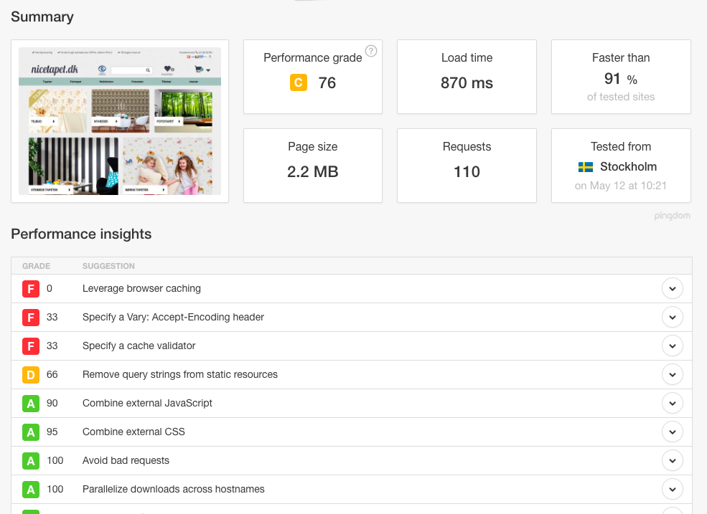Click the yellow D badge for query strings
707x514 pixels.
tap(31, 375)
